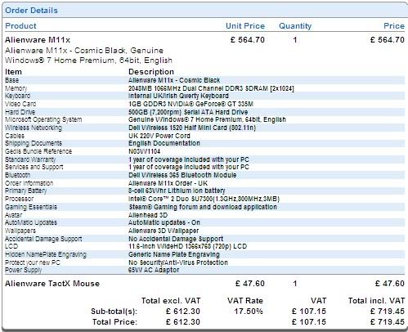Image resolution: width=408 pixels, height=332 pixels.
Task: Click the 'Order Details' header
Action: click(31, 11)
